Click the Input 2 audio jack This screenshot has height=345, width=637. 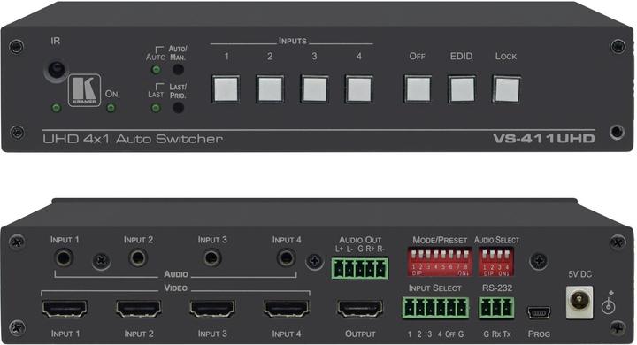tap(138, 257)
